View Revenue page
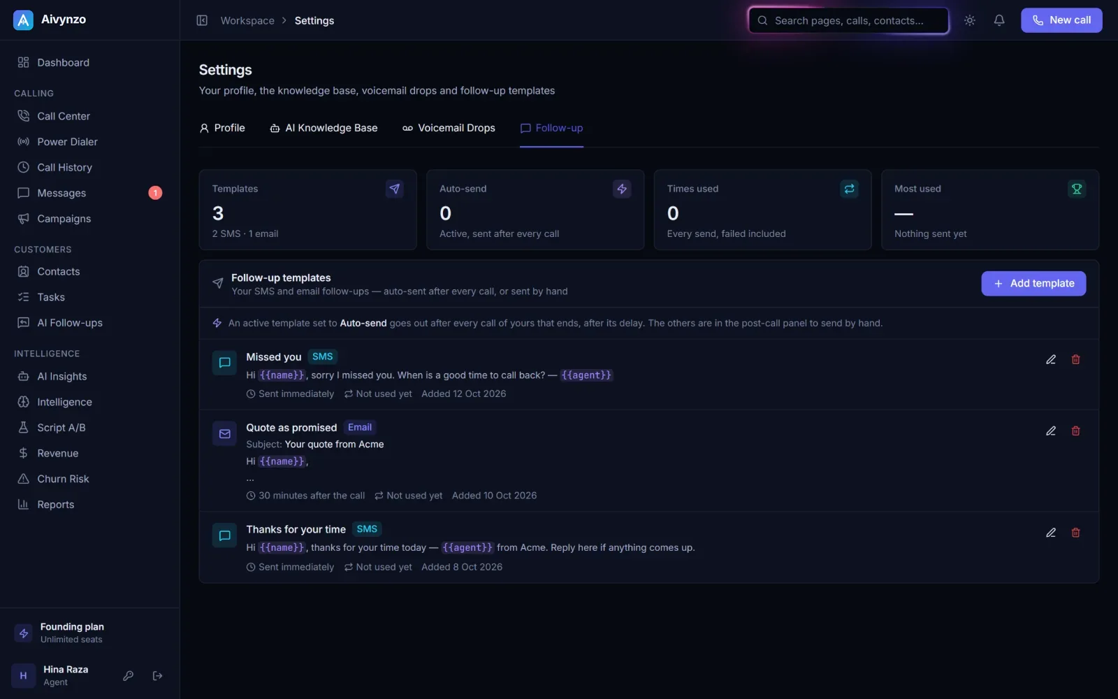1118x699 pixels. click(x=89, y=453)
